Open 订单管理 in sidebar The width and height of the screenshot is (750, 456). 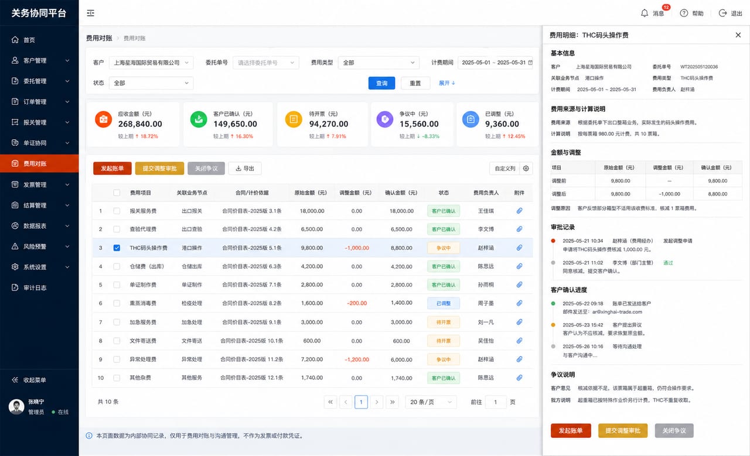click(39, 102)
